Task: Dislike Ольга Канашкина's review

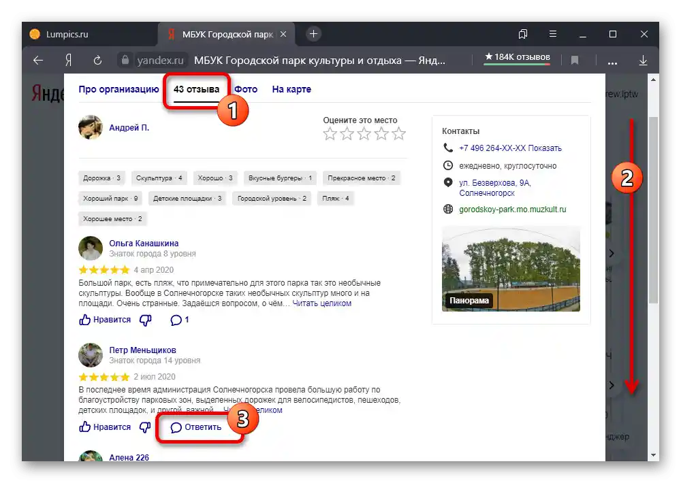Action: tap(145, 320)
